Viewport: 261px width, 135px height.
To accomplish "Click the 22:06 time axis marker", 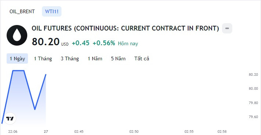I will pyautogui.click(x=13, y=132).
